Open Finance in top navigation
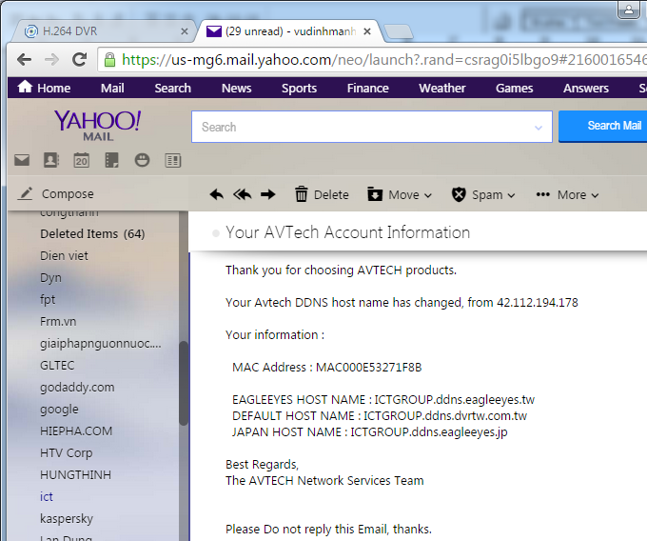647x541 pixels. tap(367, 88)
